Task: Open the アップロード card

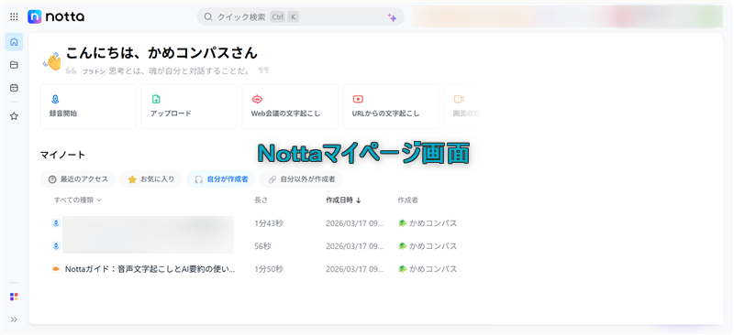Action: click(189, 106)
